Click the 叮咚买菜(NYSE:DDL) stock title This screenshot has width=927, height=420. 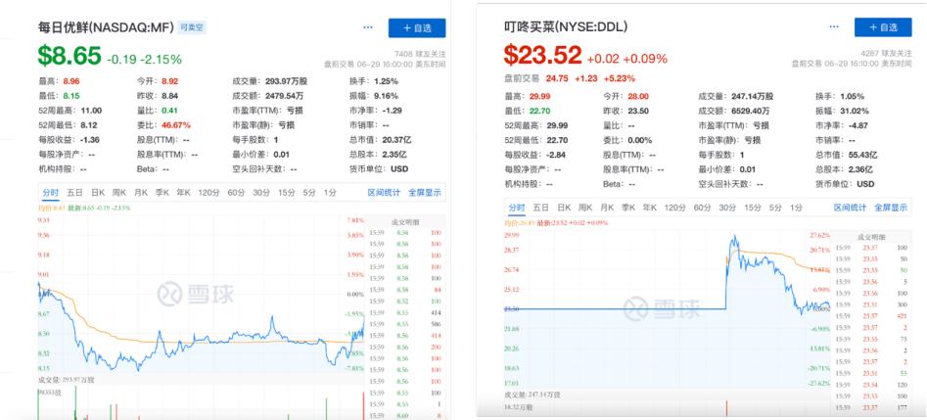(566, 26)
